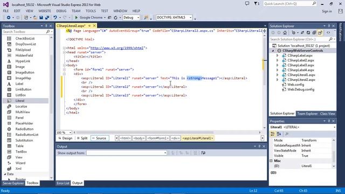Click Alphabetical sort icon in Properties
The height and width of the screenshot is (194, 345).
pyautogui.click(x=279, y=134)
